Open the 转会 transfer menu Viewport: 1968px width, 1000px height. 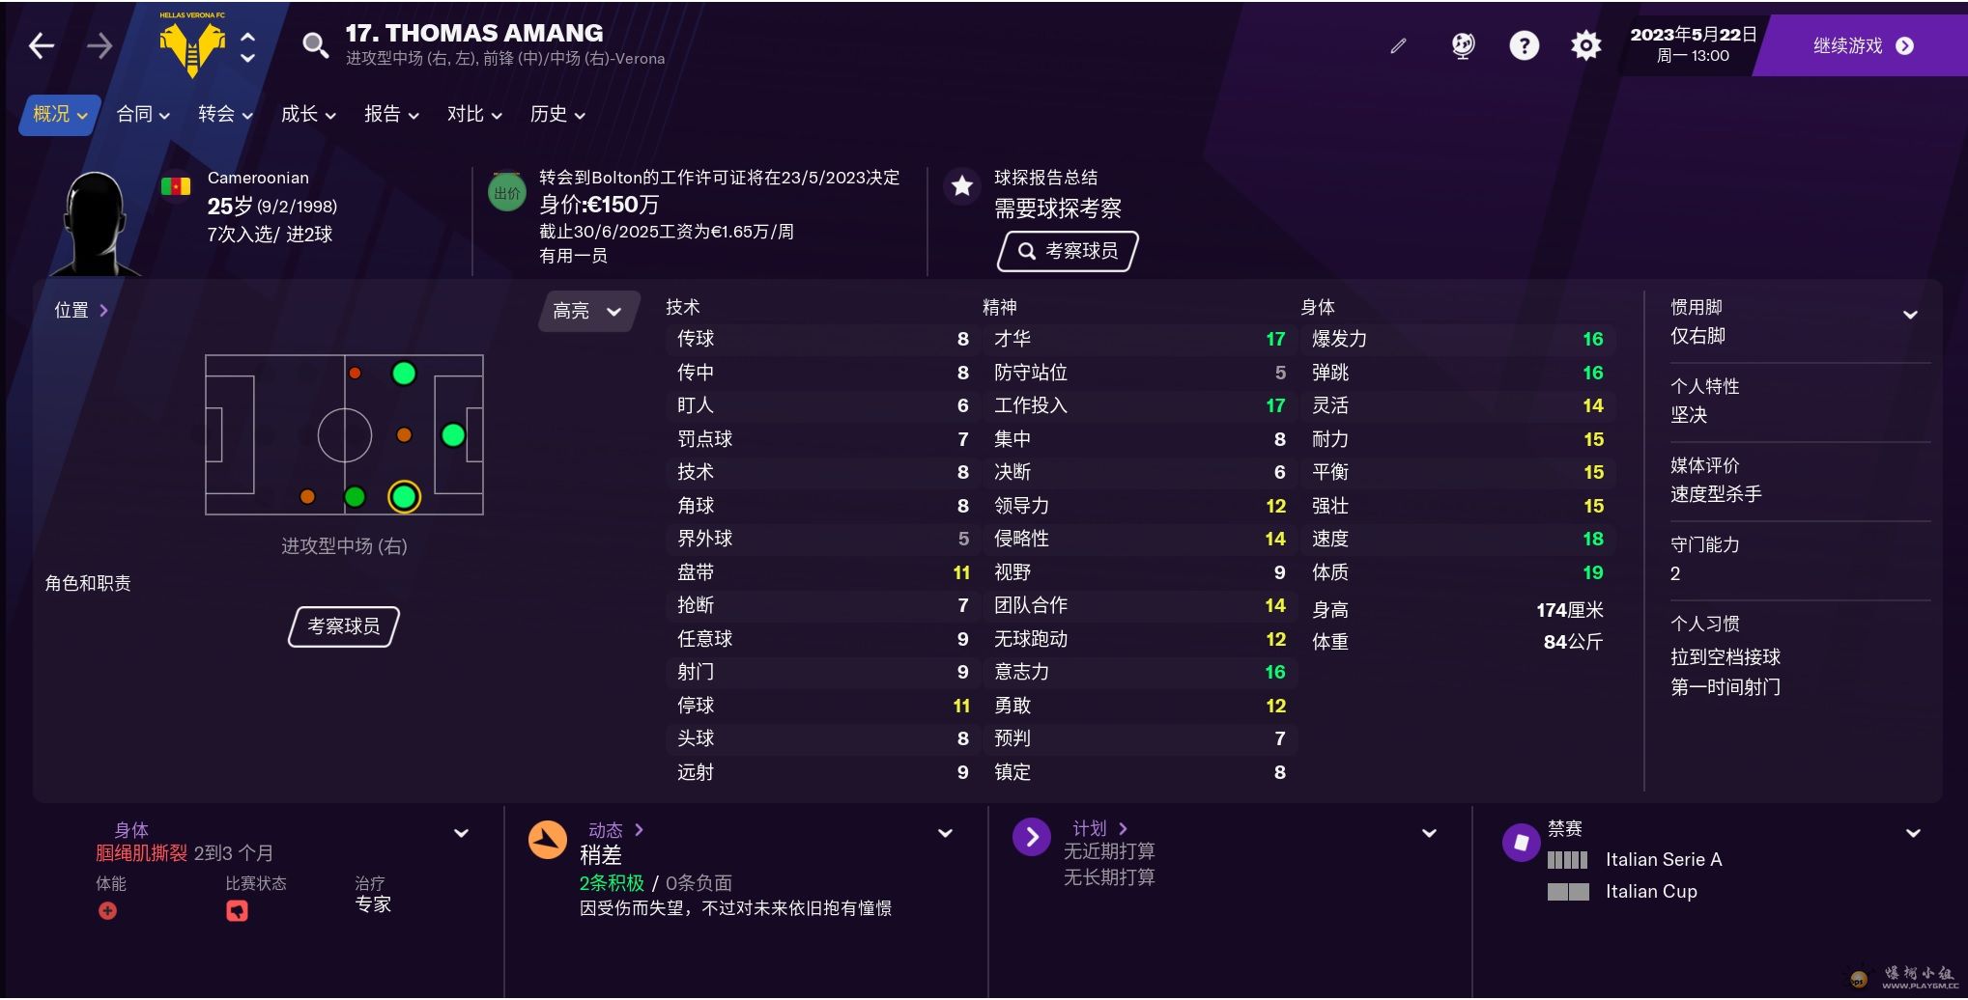[225, 115]
